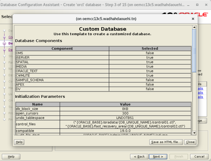The width and height of the screenshot is (211, 161).
Task: Select the open_cursors parameter
Action: [x=38, y=113]
